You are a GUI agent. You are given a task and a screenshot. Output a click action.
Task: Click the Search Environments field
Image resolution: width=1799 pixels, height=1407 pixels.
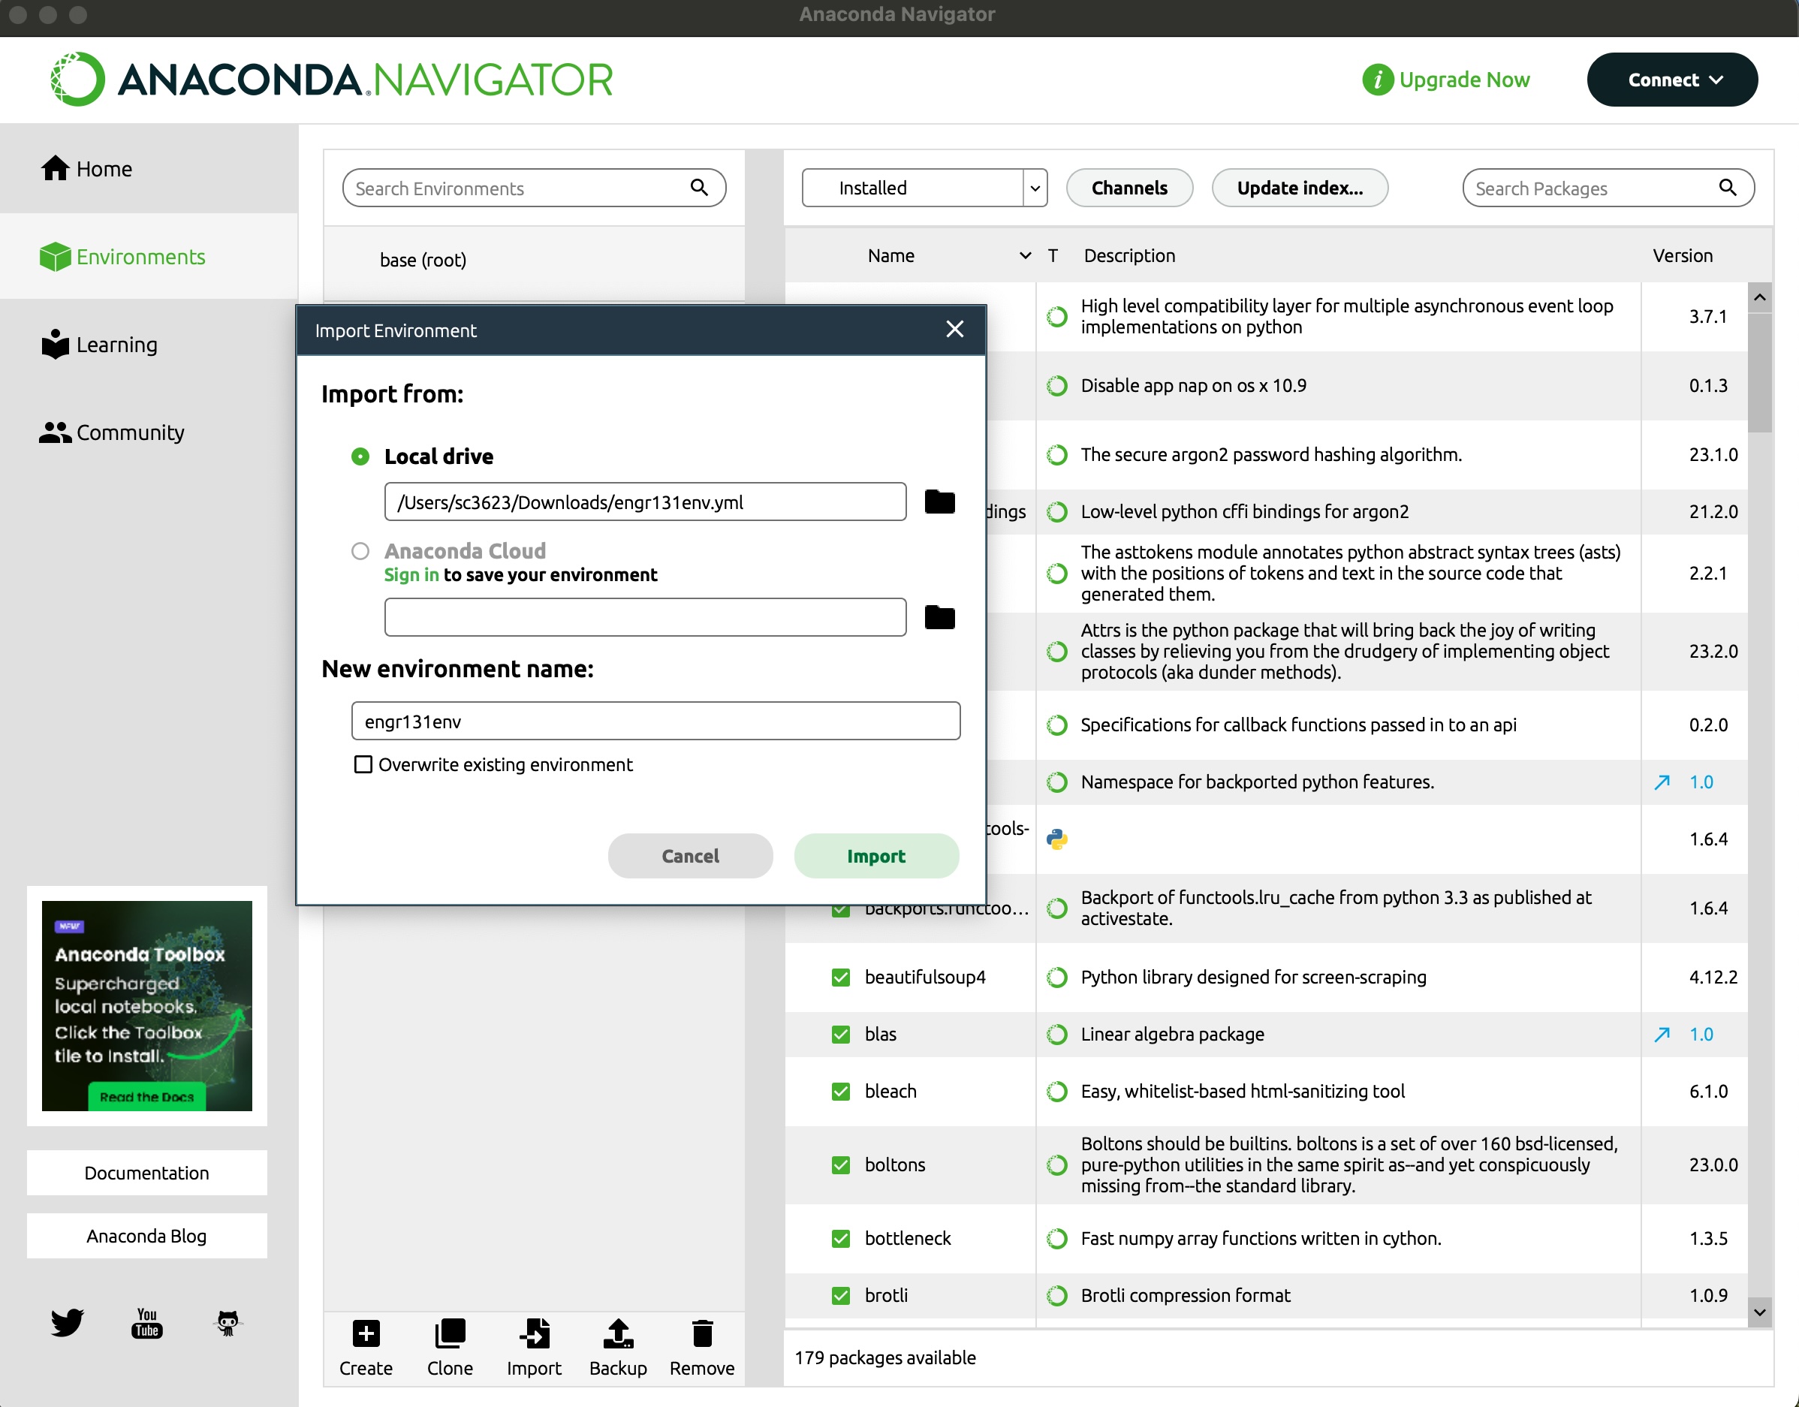click(x=534, y=188)
